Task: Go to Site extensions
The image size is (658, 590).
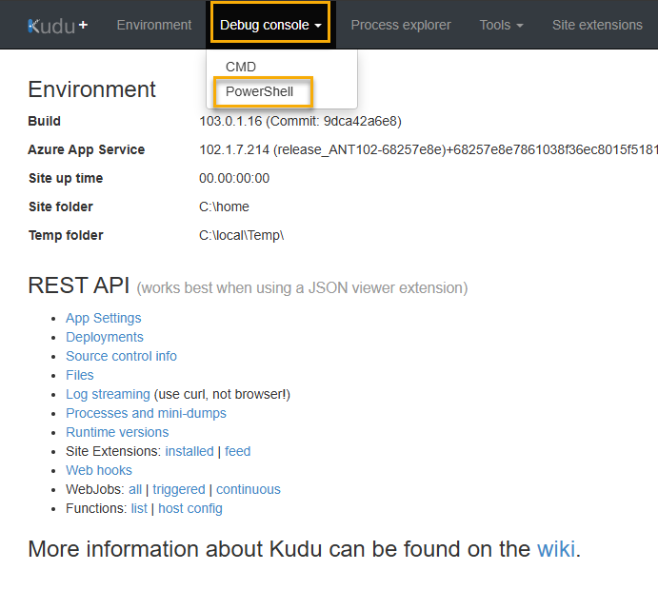Action: pyautogui.click(x=597, y=25)
